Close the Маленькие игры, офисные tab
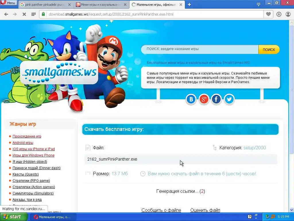The height and width of the screenshot is (221, 294). [x=181, y=5]
